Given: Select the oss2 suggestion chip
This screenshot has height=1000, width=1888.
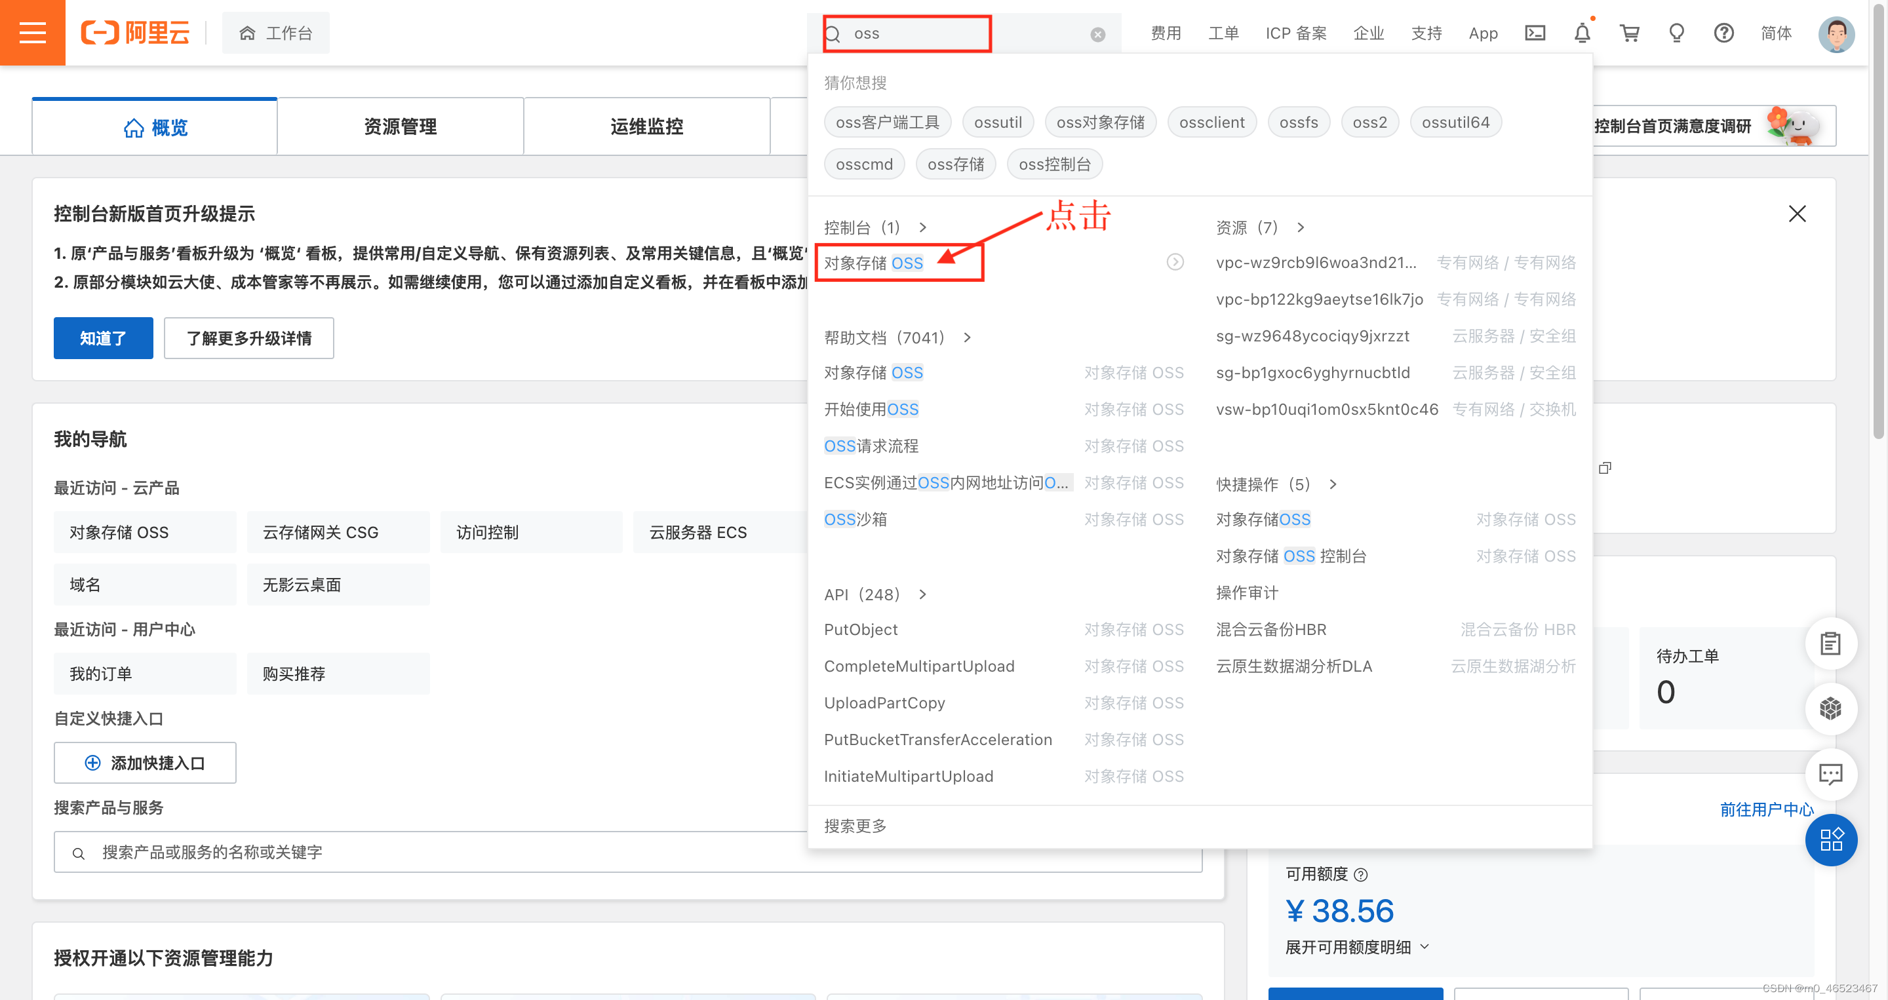Looking at the screenshot, I should (1370, 123).
